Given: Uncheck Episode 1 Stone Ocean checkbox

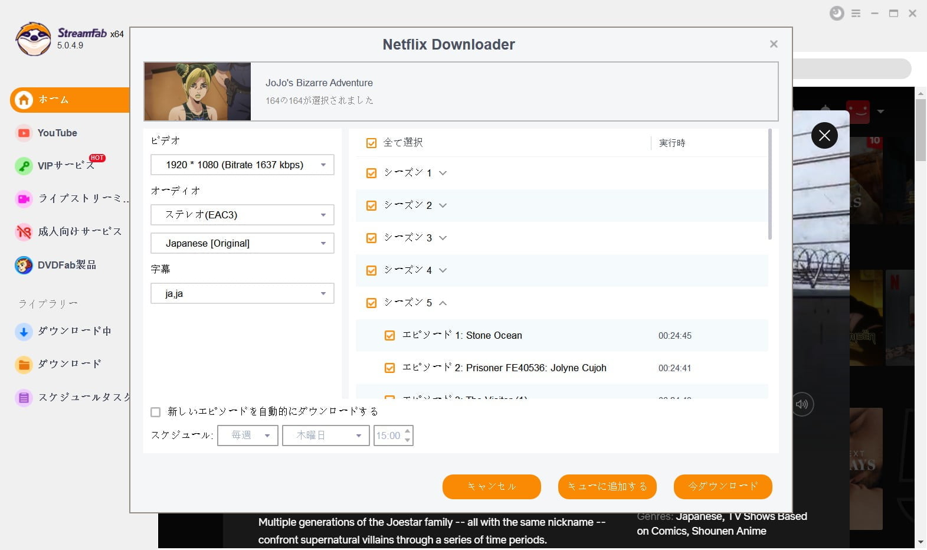Looking at the screenshot, I should coord(389,335).
